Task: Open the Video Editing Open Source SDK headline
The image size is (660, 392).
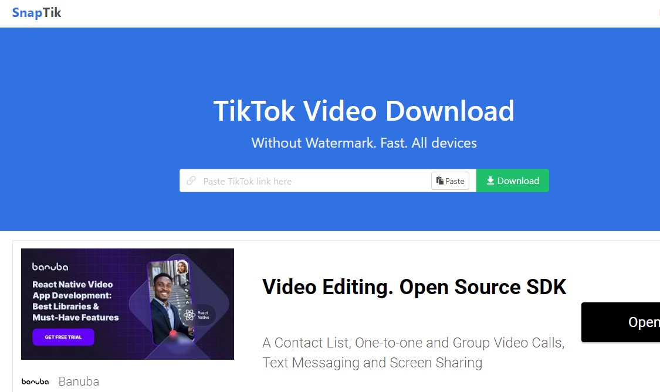Action: (x=414, y=287)
